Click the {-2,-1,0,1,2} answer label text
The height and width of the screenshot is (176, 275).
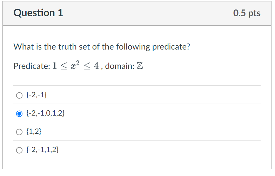(x=45, y=113)
